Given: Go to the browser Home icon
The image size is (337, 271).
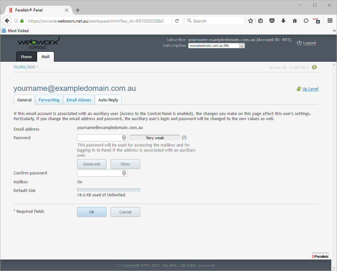Looking at the screenshot, I should pos(295,21).
